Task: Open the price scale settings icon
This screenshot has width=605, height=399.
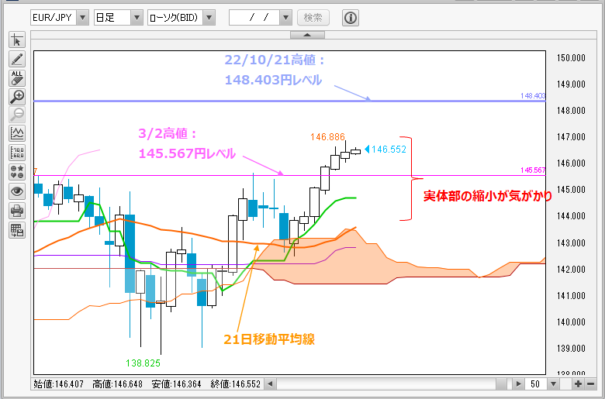Action: pyautogui.click(x=17, y=153)
